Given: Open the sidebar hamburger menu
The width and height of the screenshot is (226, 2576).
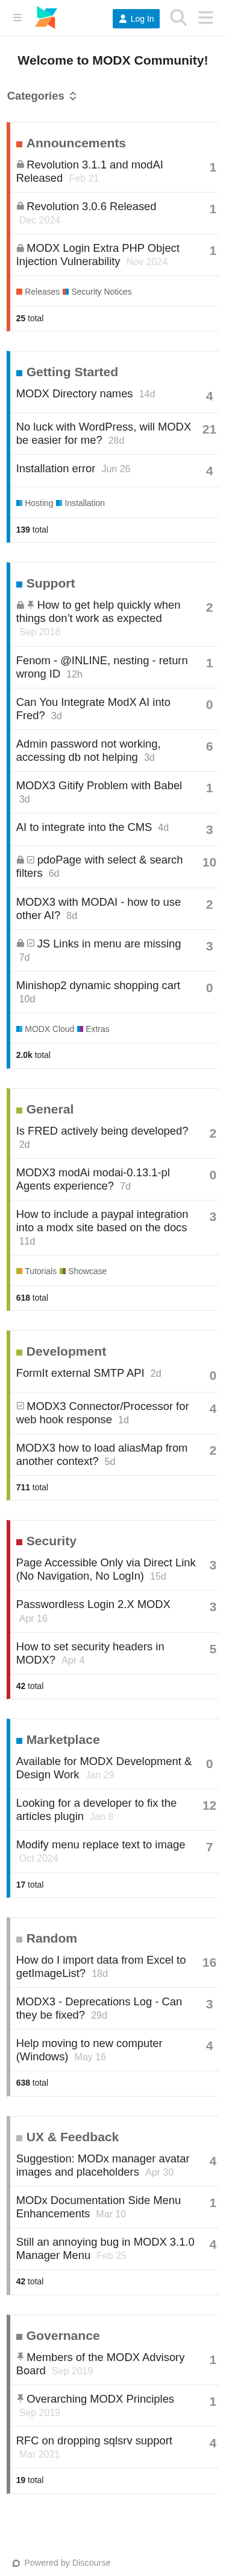Looking at the screenshot, I should pyautogui.click(x=17, y=18).
